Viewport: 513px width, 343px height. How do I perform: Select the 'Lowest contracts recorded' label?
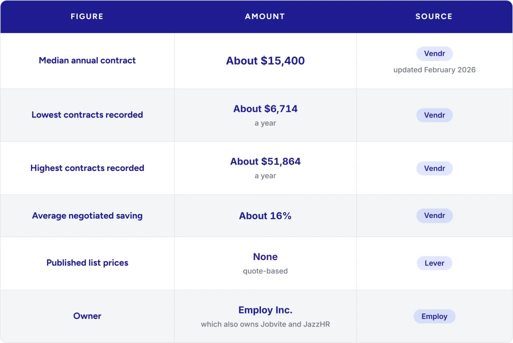[x=87, y=114]
